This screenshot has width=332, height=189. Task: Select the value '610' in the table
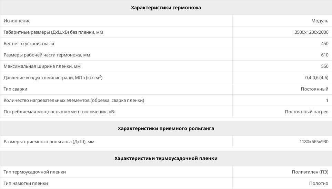(324, 55)
